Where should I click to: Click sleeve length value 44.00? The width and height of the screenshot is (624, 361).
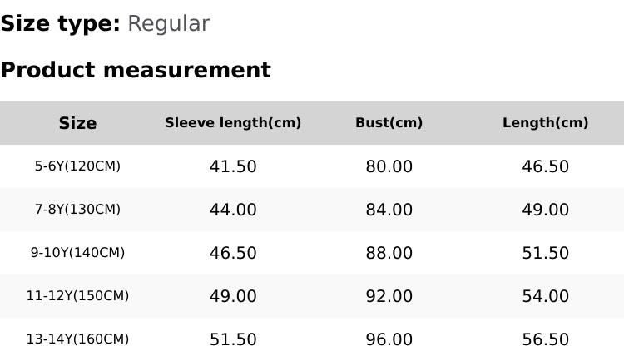233,210
